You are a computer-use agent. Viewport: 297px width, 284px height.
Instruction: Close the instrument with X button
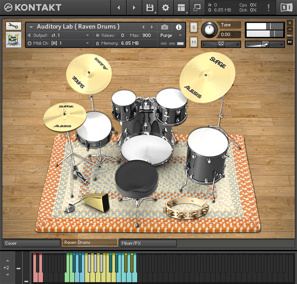290,23
